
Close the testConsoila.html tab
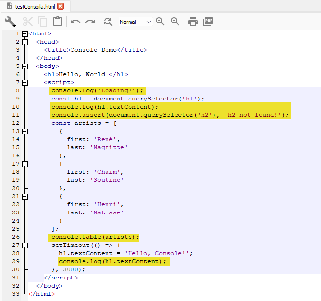(x=60, y=6)
